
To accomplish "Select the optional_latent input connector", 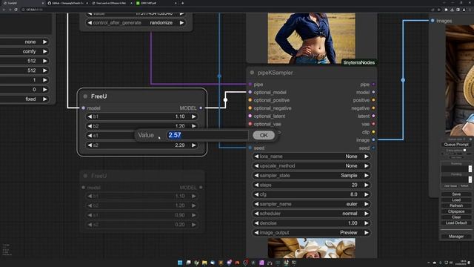I will click(250, 116).
